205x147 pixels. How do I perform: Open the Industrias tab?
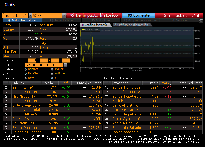101,20
